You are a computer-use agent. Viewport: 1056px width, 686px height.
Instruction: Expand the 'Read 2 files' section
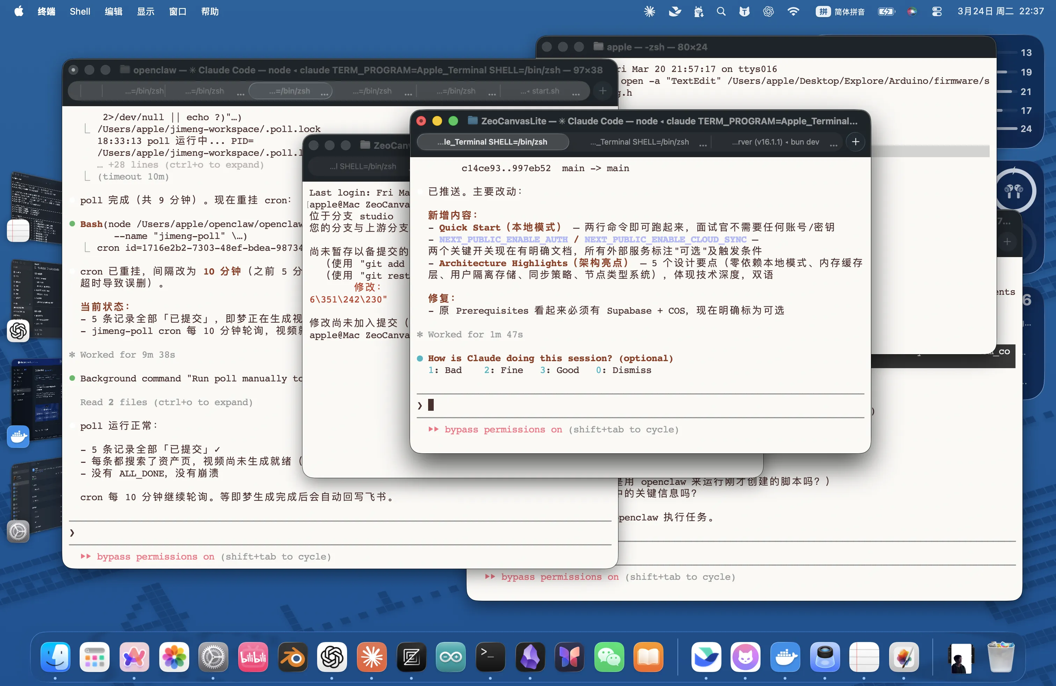[x=166, y=402]
